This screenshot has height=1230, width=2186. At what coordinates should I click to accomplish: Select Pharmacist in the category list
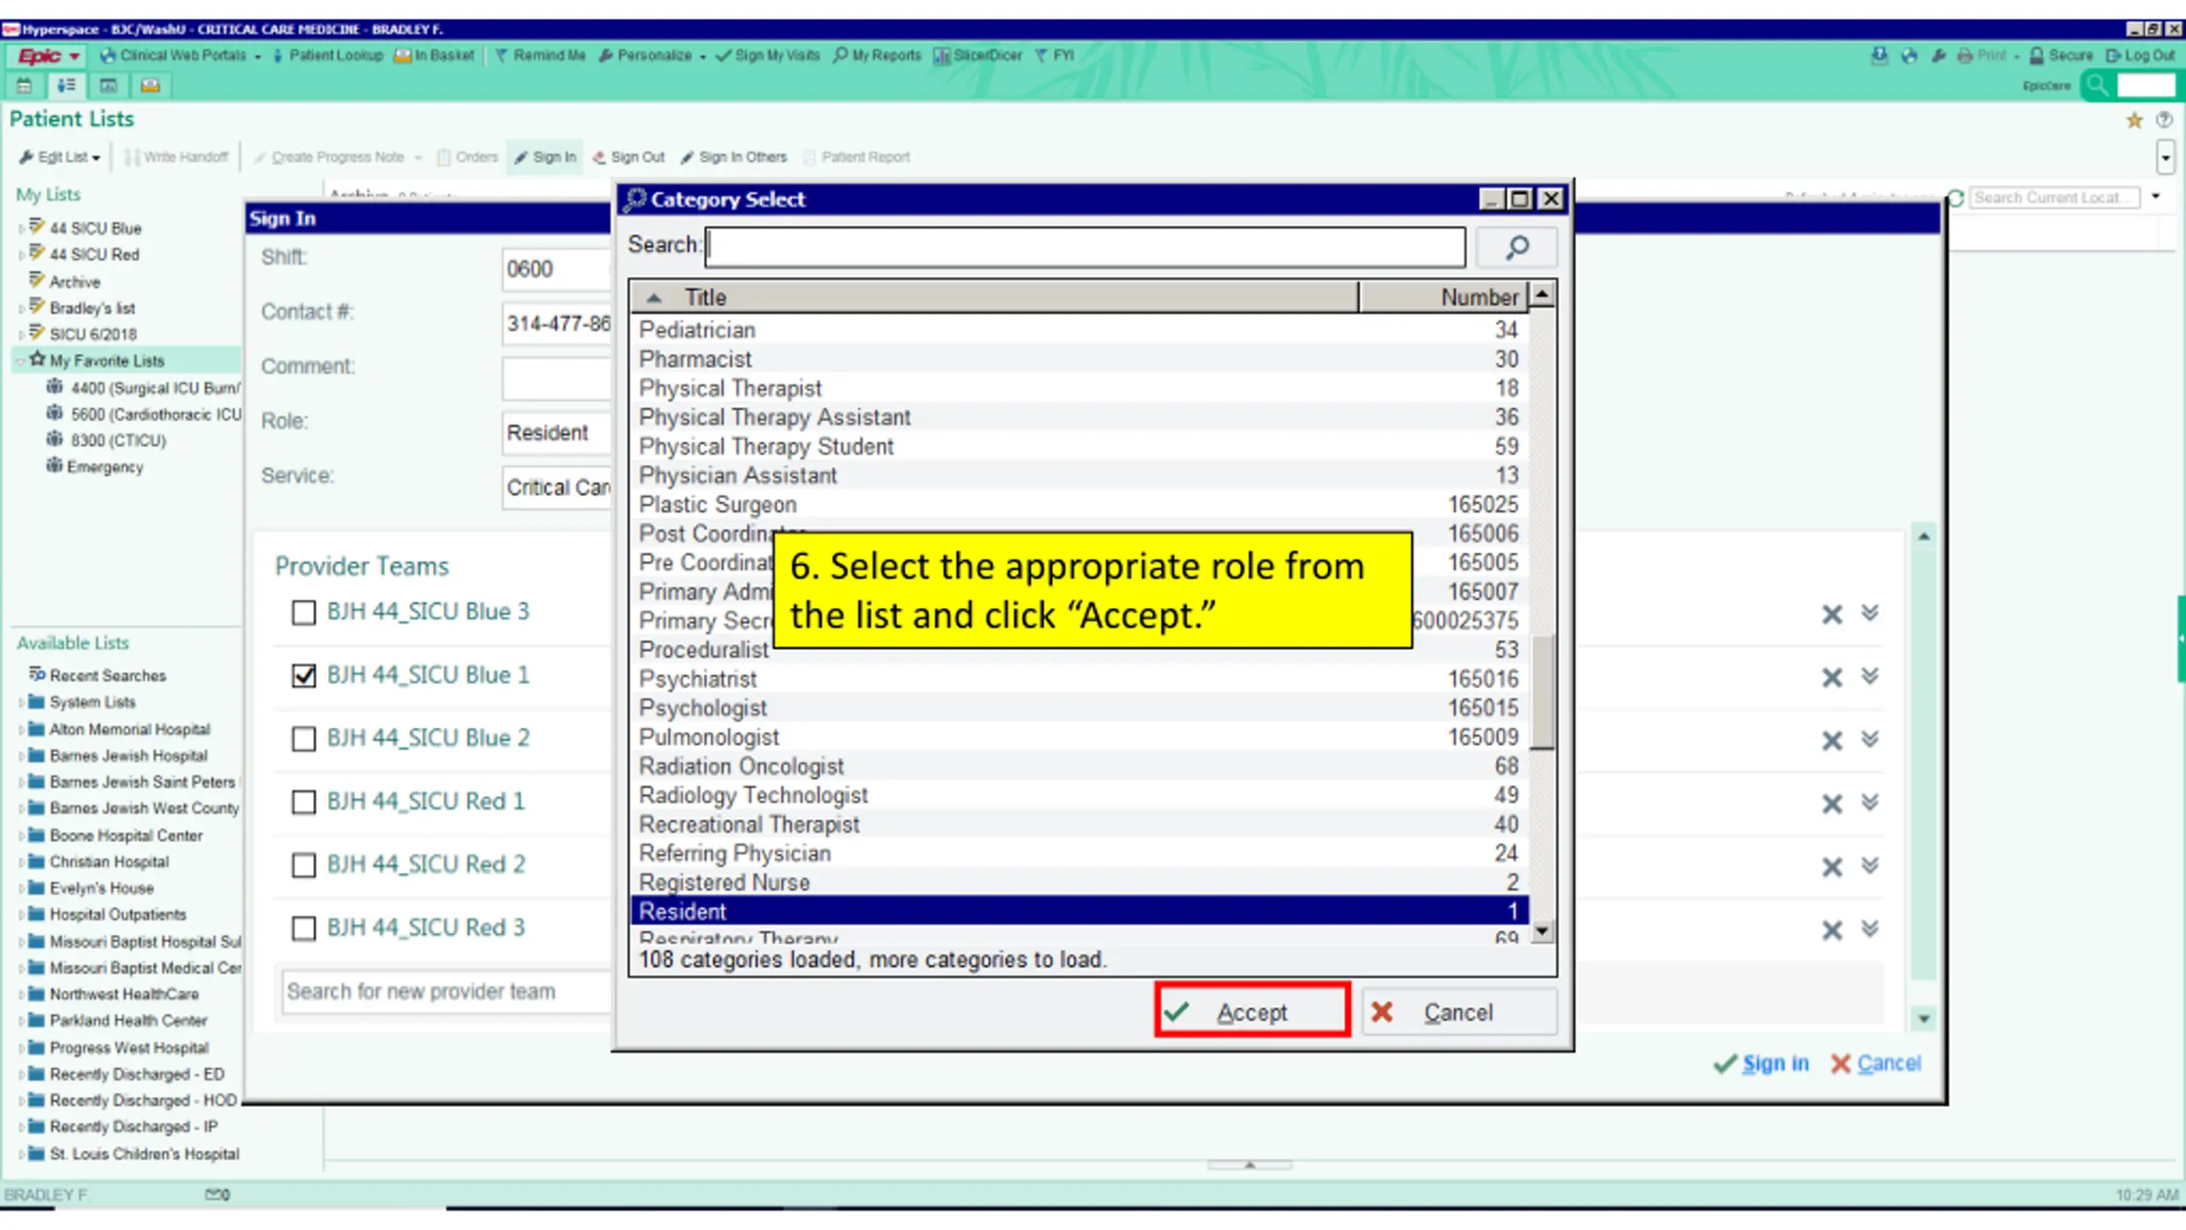[1079, 360]
